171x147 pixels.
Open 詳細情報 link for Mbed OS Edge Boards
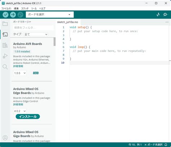(18, 105)
